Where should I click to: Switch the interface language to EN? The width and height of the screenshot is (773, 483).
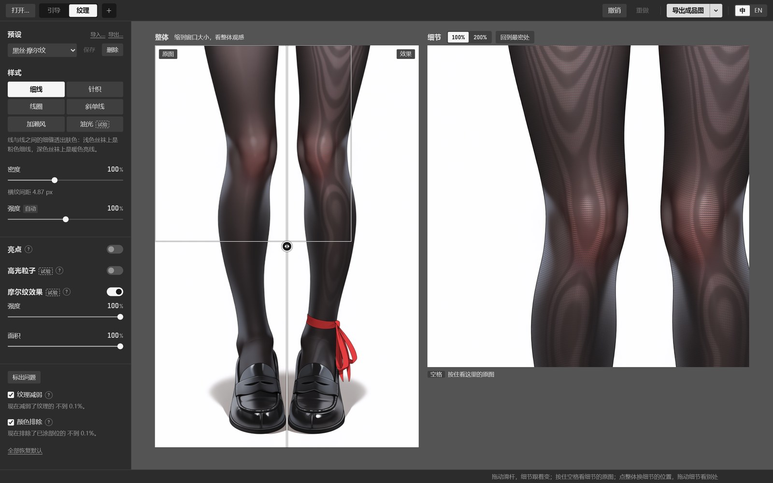pos(759,11)
